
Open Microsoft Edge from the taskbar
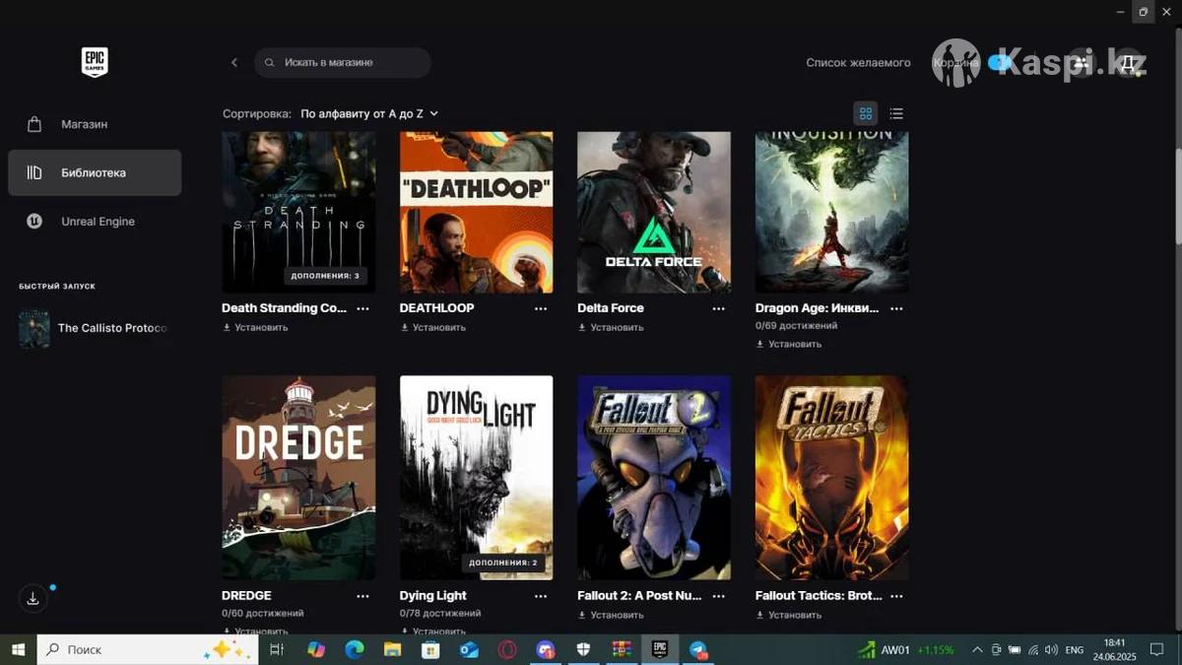pyautogui.click(x=355, y=649)
